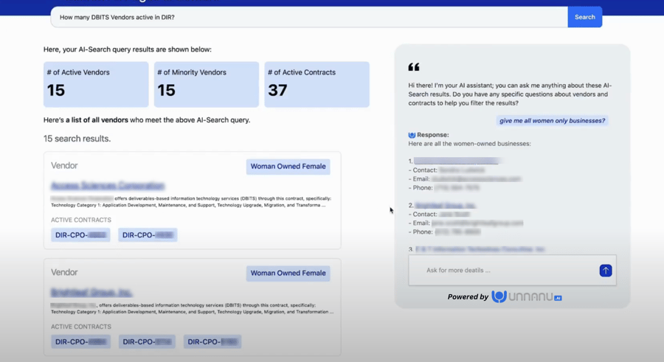
Task: Click the 'Powered by' text in chat footer
Action: (468, 297)
